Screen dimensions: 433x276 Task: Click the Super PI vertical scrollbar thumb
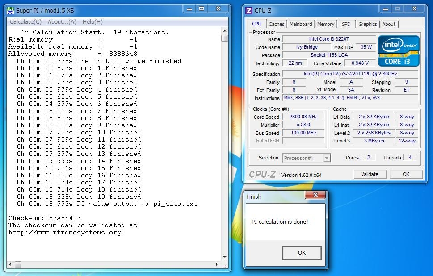pyautogui.click(x=225, y=38)
